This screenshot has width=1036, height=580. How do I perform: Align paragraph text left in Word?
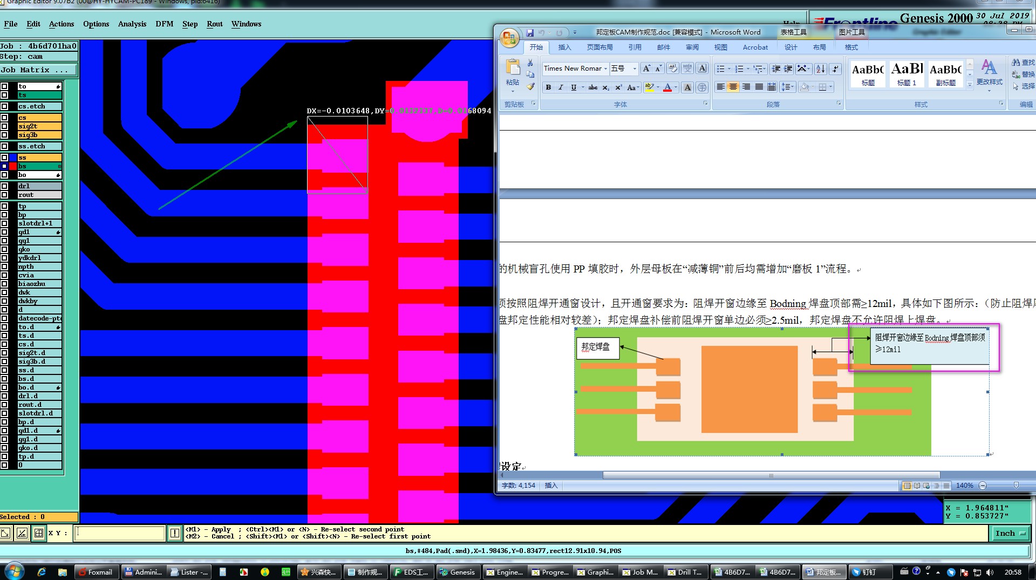pos(721,87)
